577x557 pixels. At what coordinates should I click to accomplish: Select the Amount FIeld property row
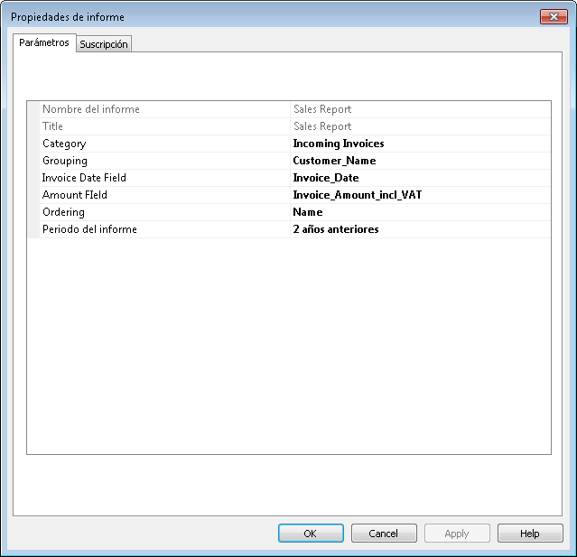[289, 195]
